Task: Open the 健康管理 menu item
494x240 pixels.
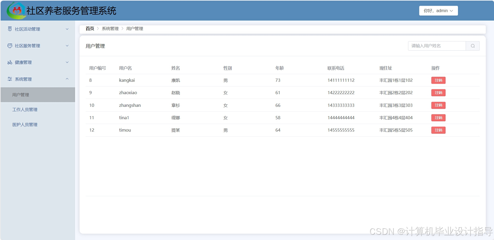Action: point(38,62)
